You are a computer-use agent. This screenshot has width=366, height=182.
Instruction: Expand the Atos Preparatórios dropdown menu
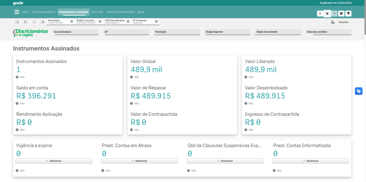click(x=44, y=12)
